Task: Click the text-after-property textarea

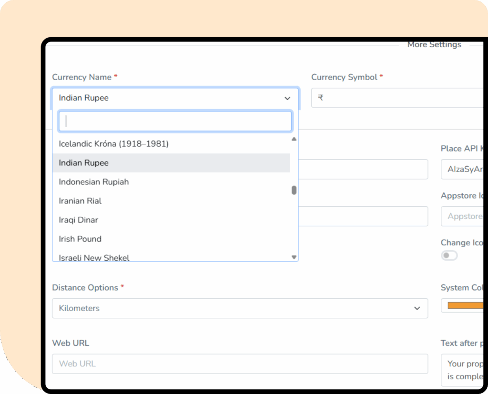Action: (x=462, y=370)
